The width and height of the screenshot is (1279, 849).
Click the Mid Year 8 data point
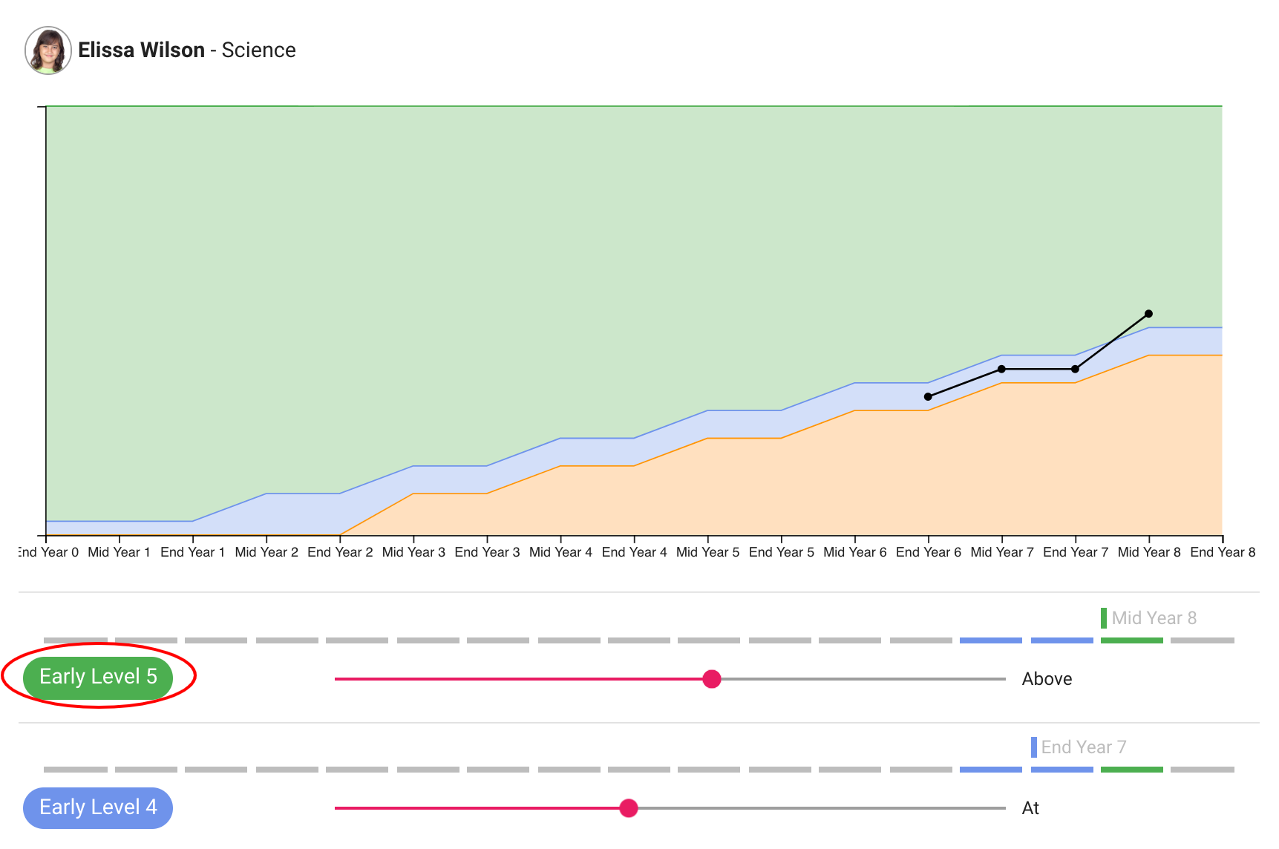tap(1148, 314)
